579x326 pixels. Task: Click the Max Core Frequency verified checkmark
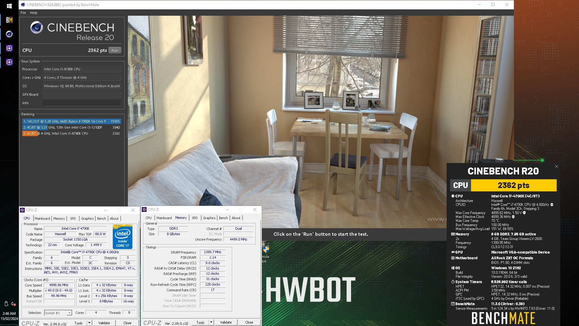point(524,213)
